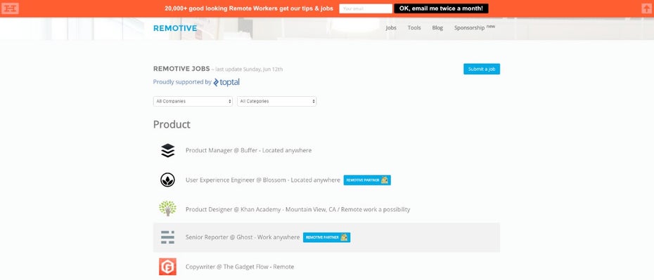The image size is (654, 280).
Task: Click the Submit a job button
Action: [482, 69]
